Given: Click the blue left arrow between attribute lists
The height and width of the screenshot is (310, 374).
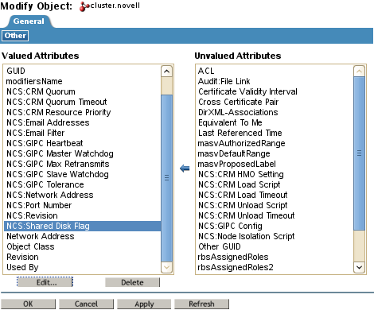Looking at the screenshot, I should (185, 169).
